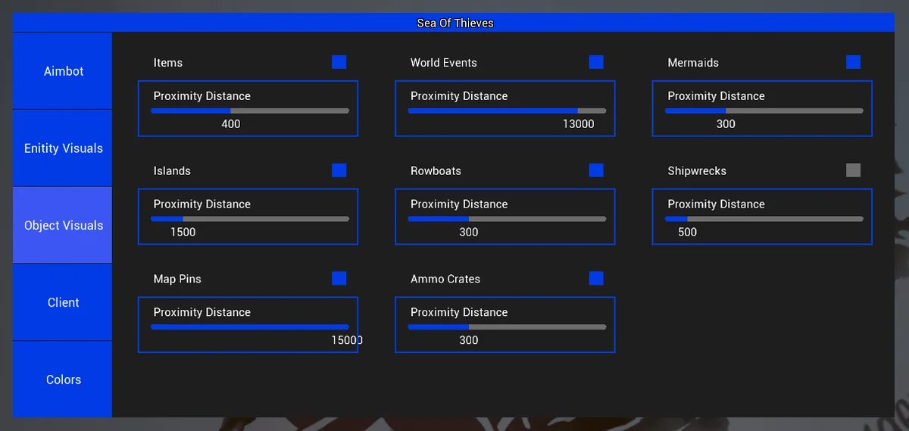
Task: Click the Islands label
Action: 172,171
